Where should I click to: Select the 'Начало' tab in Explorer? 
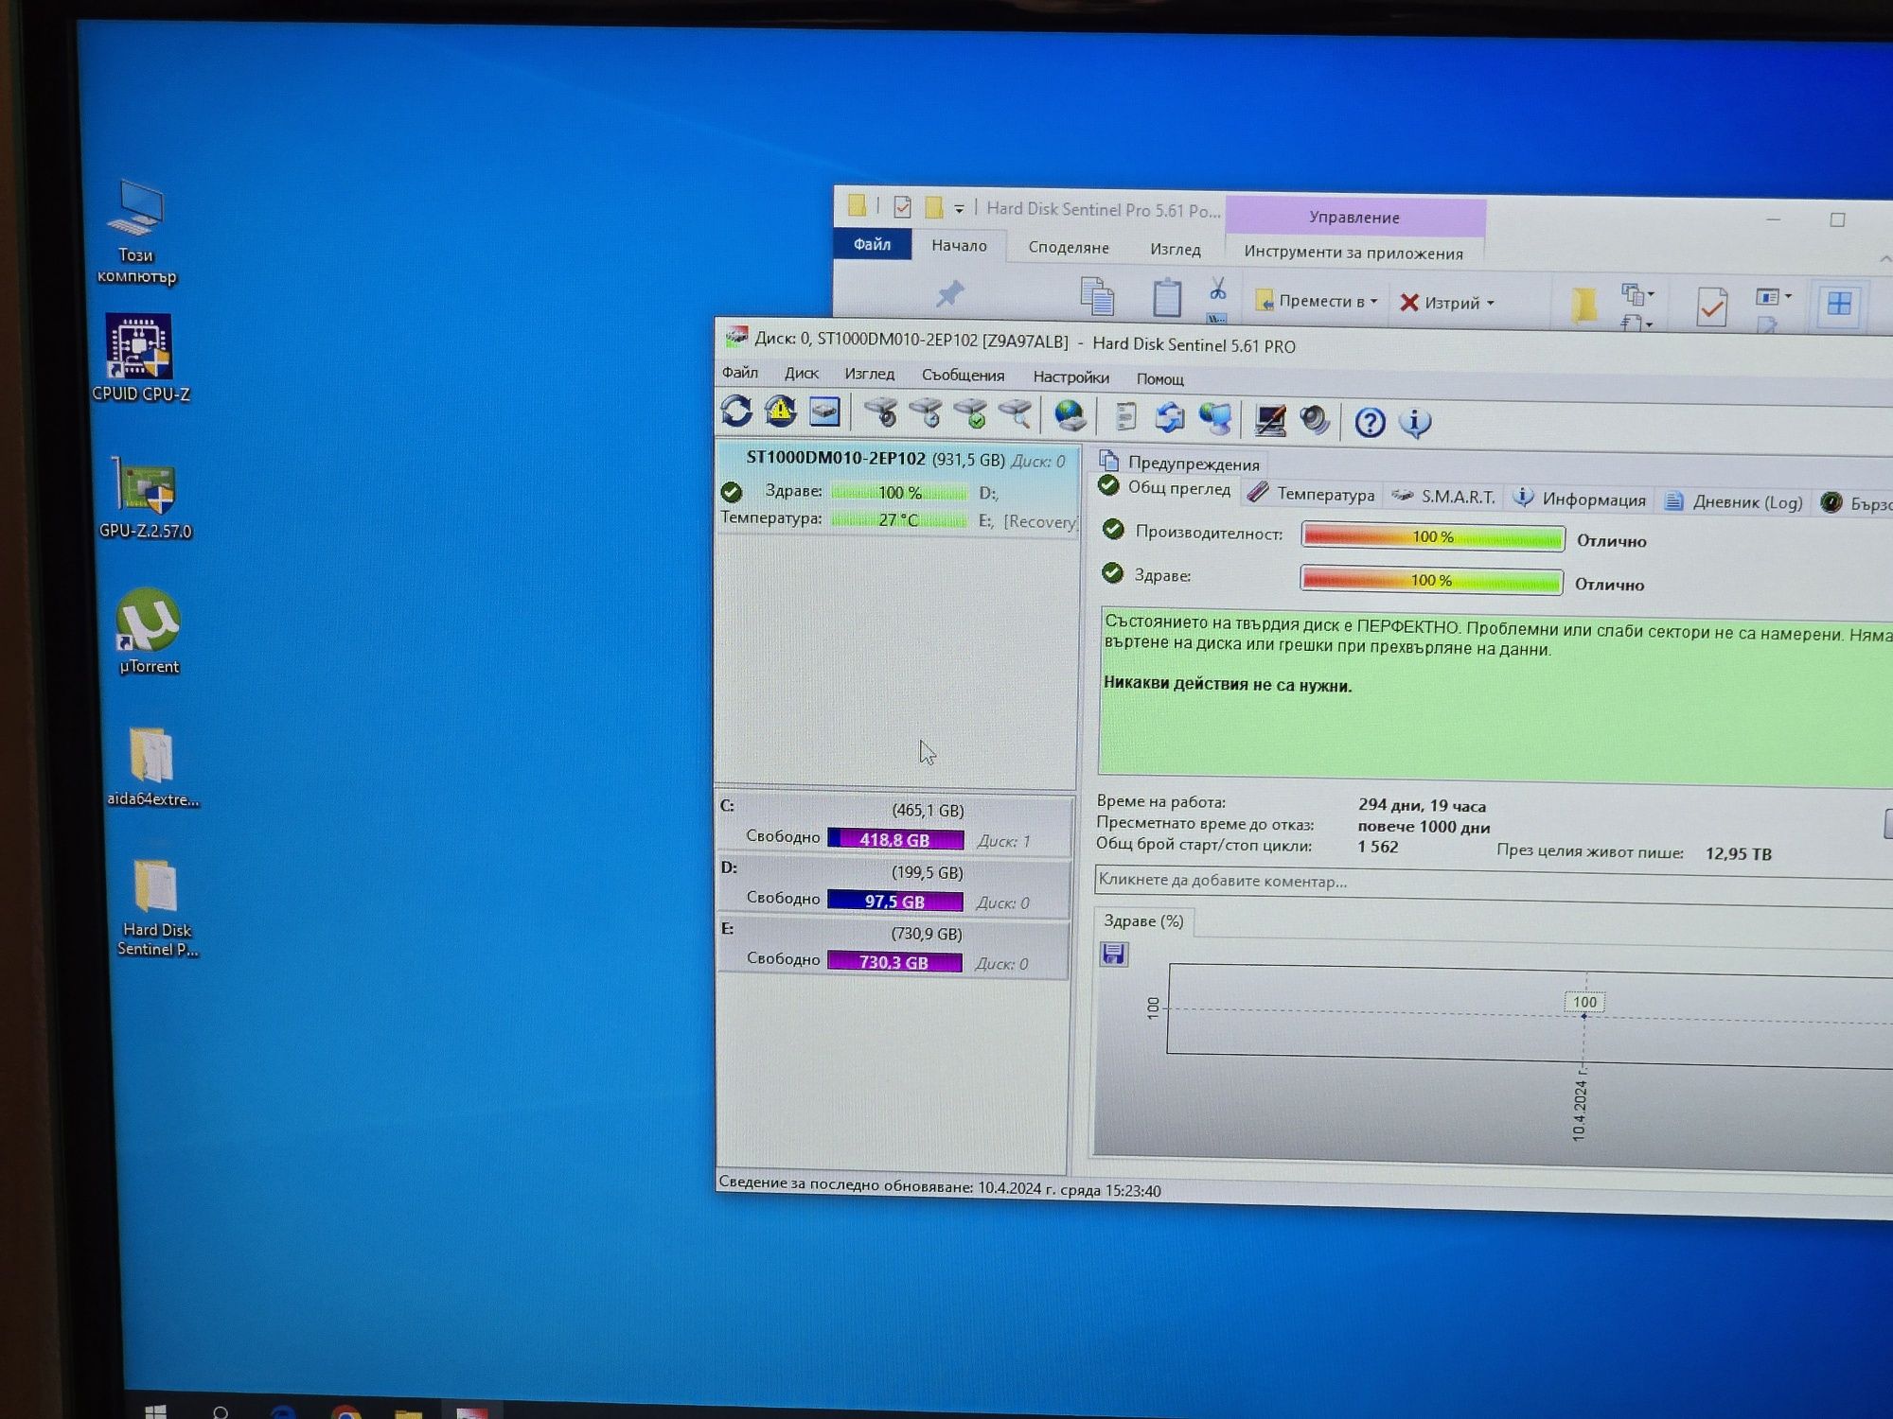click(x=959, y=245)
